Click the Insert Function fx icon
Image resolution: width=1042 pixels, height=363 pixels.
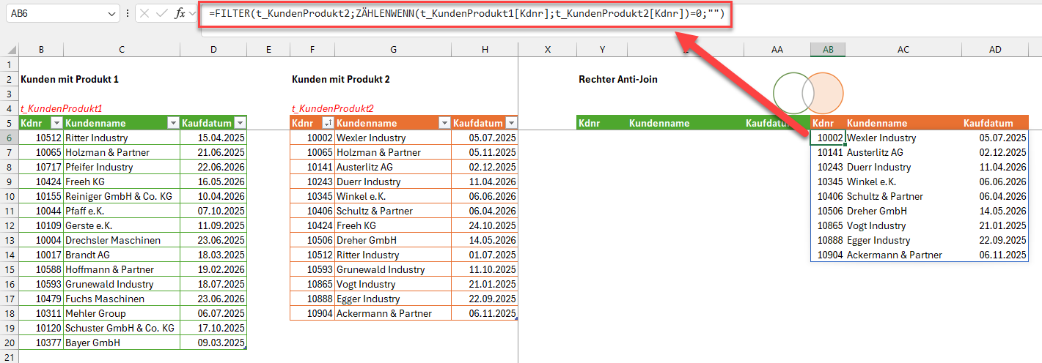point(180,13)
